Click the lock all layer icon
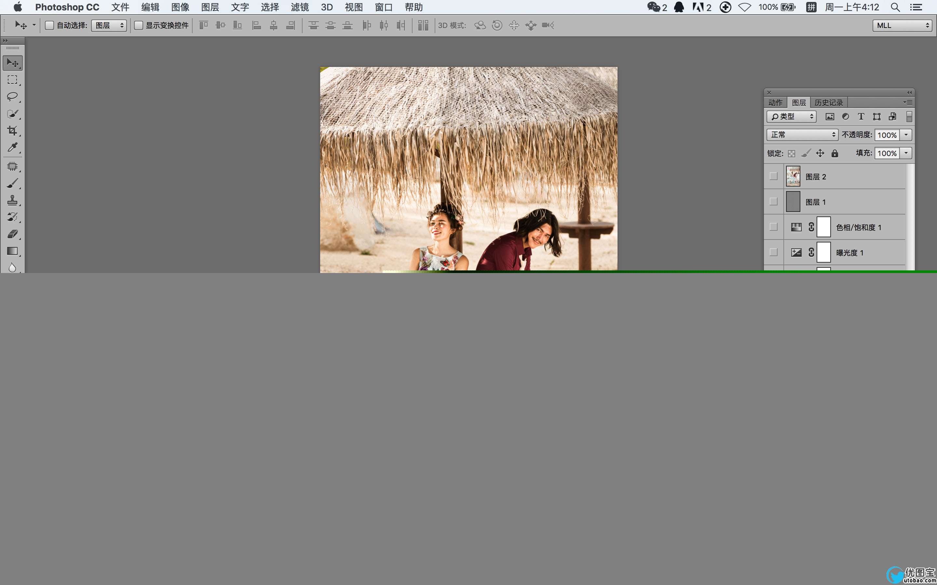Viewport: 937px width, 585px height. tap(835, 154)
